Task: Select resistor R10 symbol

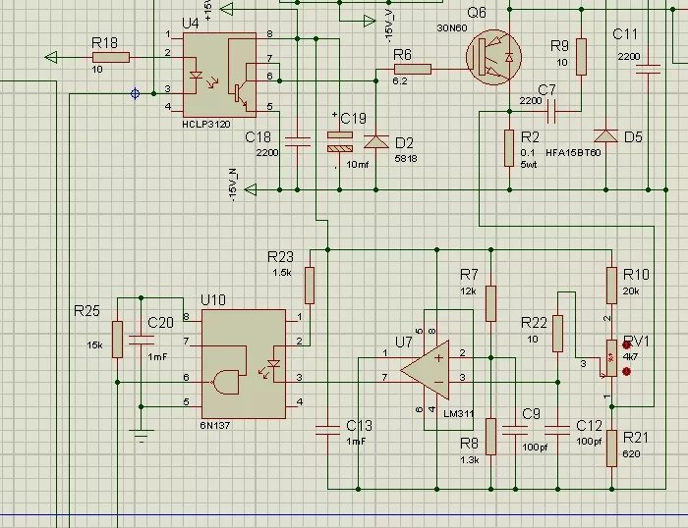Action: (611, 286)
